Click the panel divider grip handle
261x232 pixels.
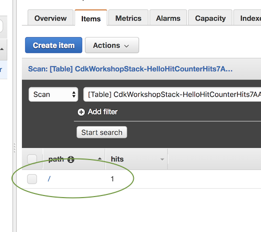15,148
